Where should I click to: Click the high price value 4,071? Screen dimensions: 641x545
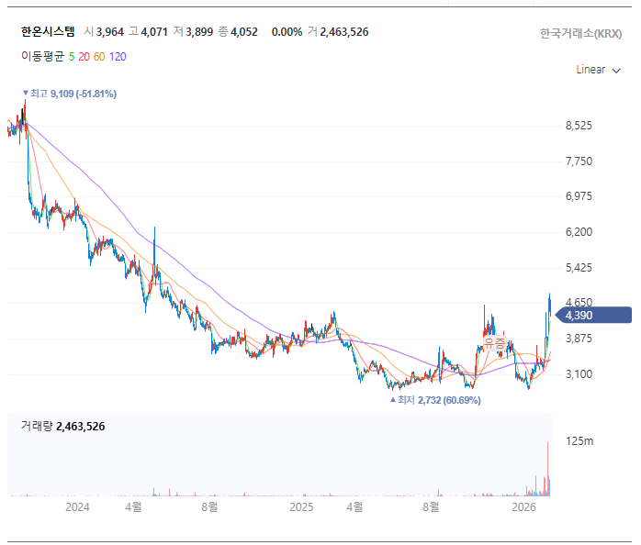coord(154,32)
